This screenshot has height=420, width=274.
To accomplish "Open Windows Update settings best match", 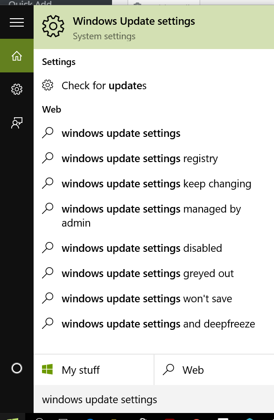I will pos(154,27).
